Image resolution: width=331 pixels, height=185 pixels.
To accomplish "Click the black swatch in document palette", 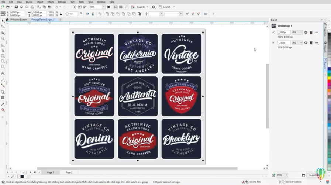I will tap(22, 177).
